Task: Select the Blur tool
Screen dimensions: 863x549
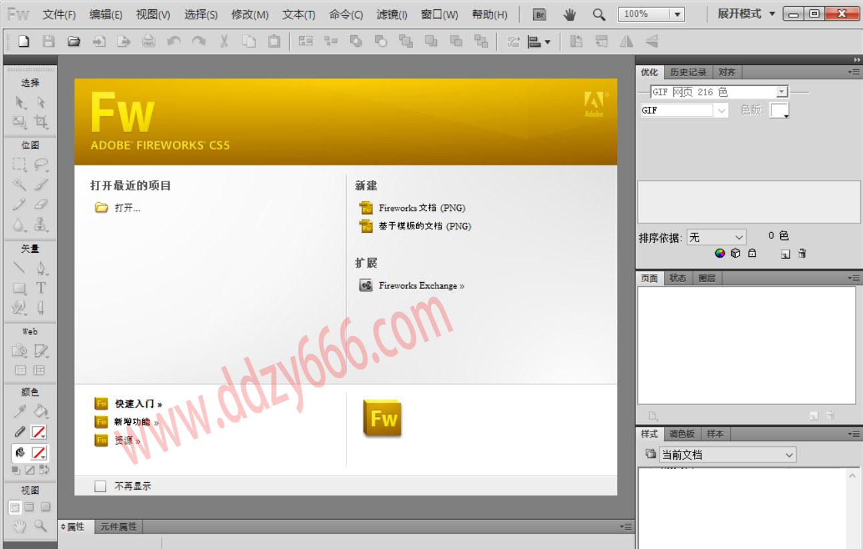Action: (19, 225)
